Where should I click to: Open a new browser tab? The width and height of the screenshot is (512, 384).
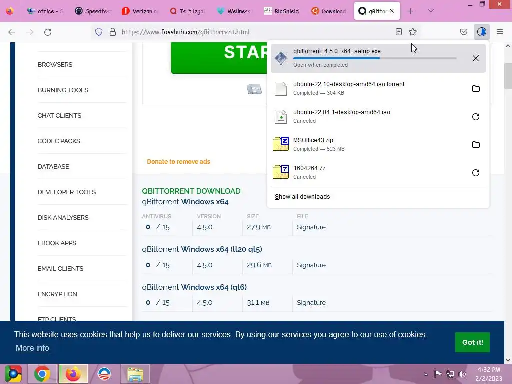coord(411,11)
